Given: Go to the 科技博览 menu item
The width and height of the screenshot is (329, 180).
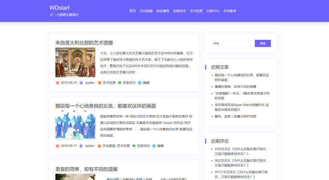Looking at the screenshot, I should pyautogui.click(x=163, y=11).
